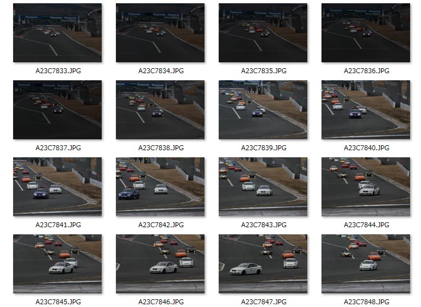Select the A23C7841.JPG thumbnail with blue car
The width and height of the screenshot is (421, 307).
pyautogui.click(x=57, y=187)
